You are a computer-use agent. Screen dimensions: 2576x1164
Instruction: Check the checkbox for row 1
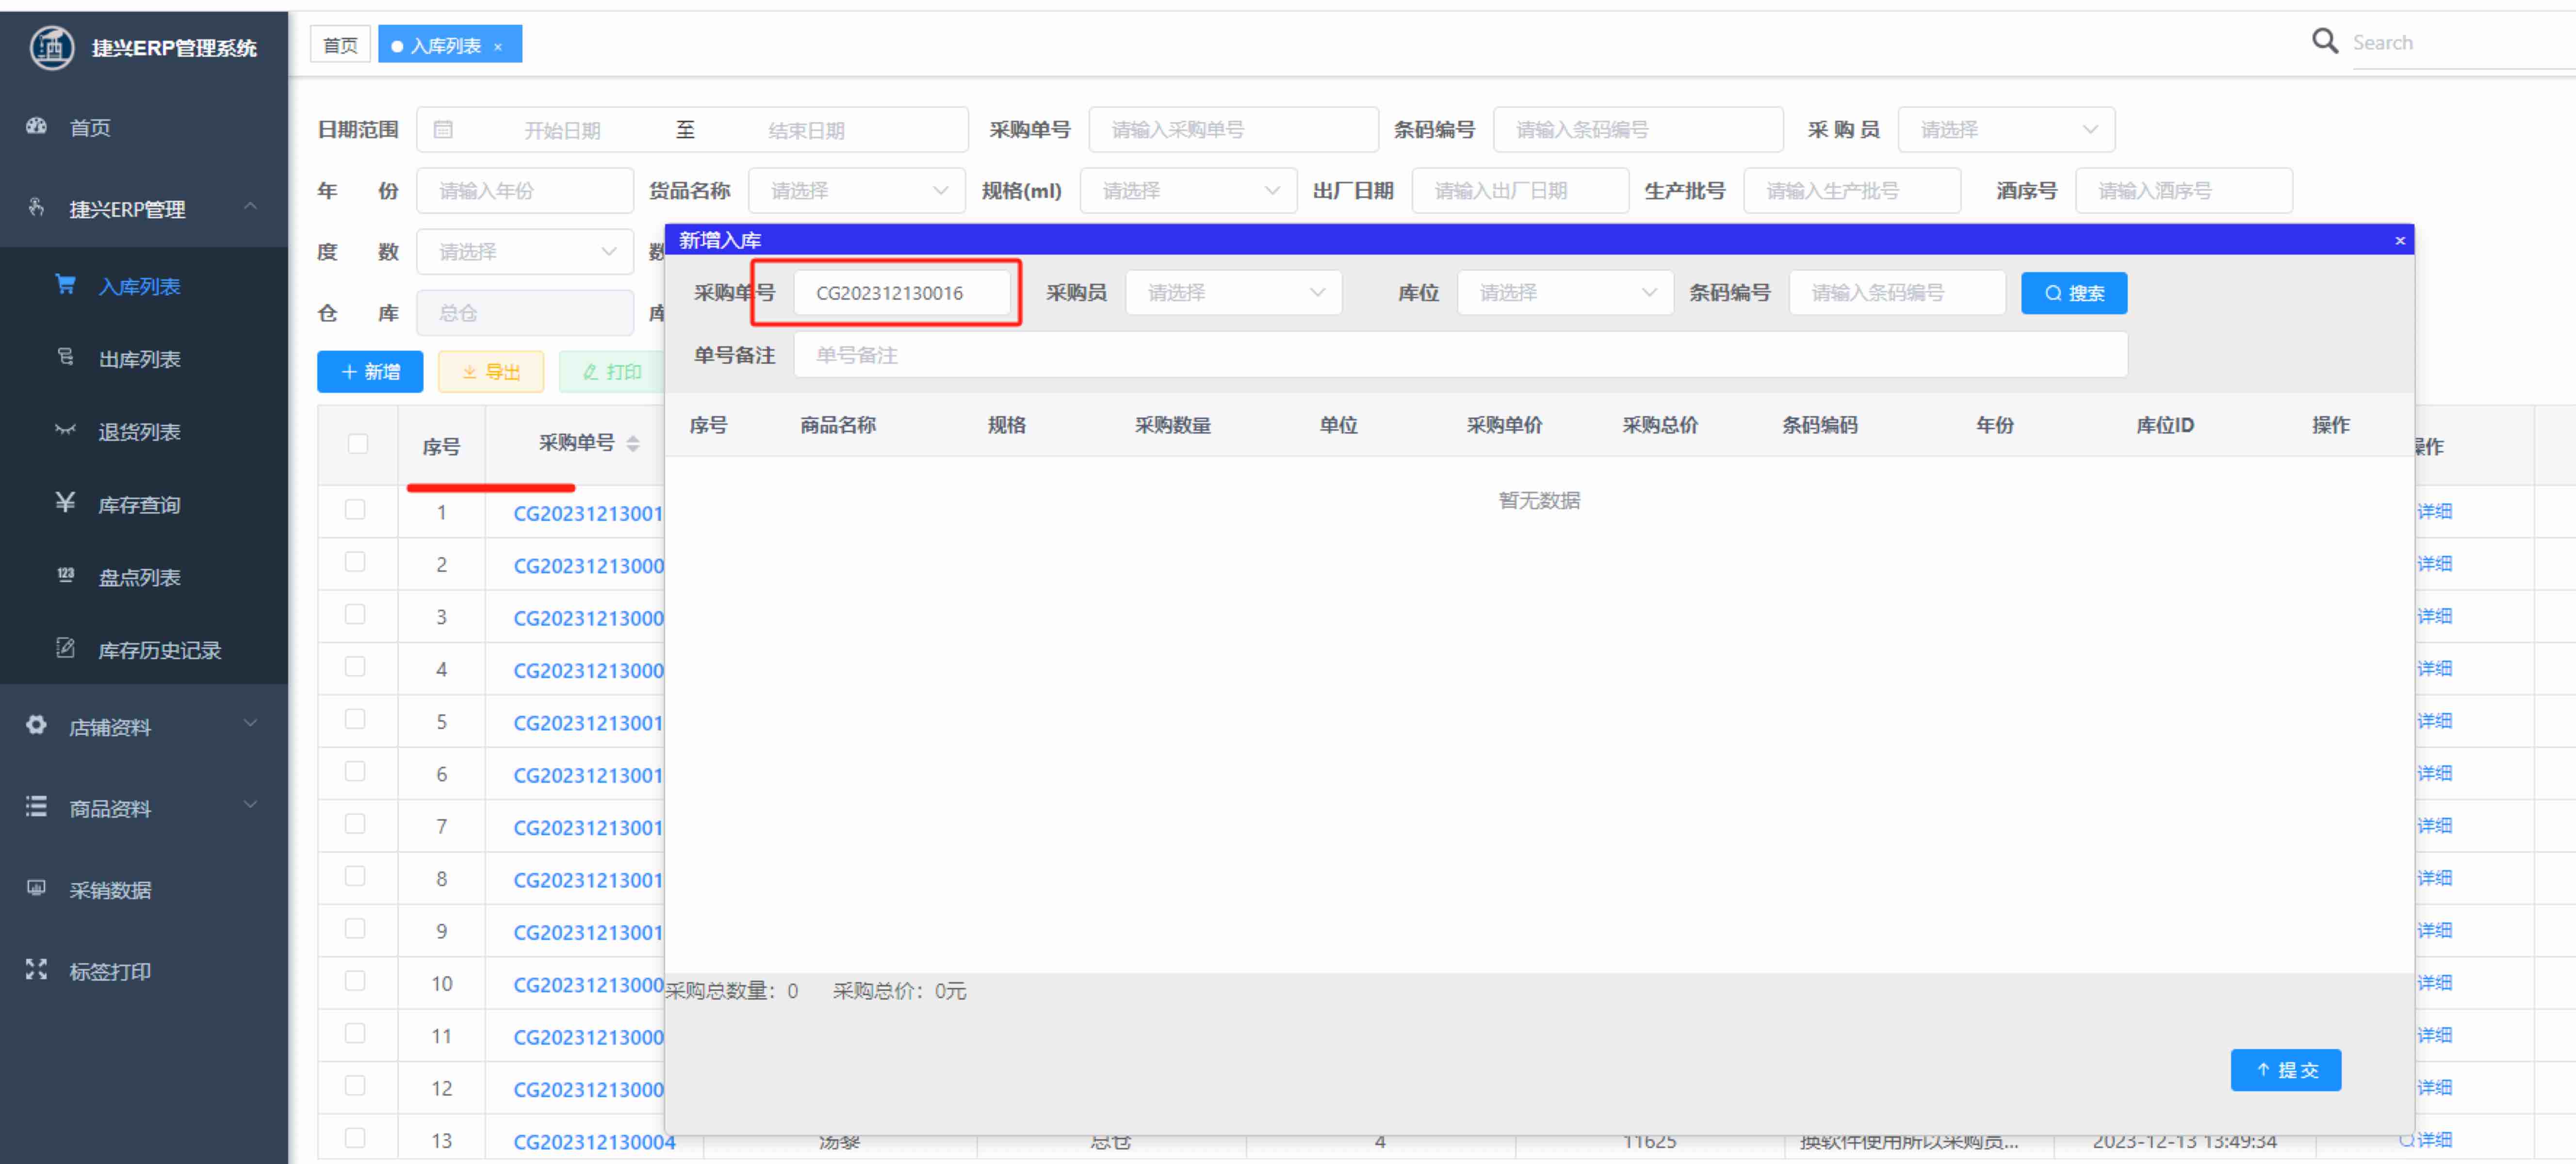tap(355, 510)
